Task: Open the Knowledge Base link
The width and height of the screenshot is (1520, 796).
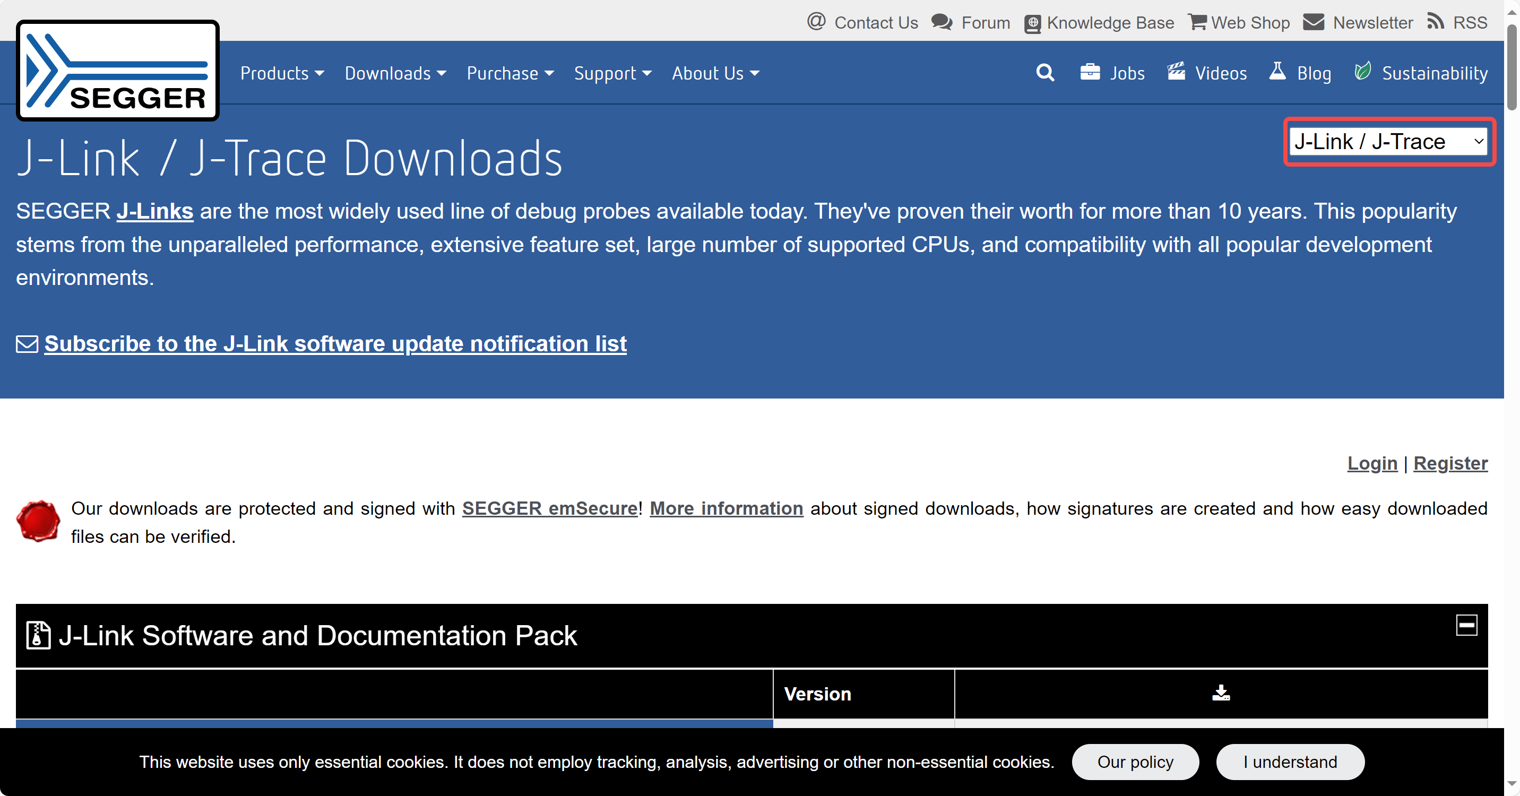Action: point(1110,22)
